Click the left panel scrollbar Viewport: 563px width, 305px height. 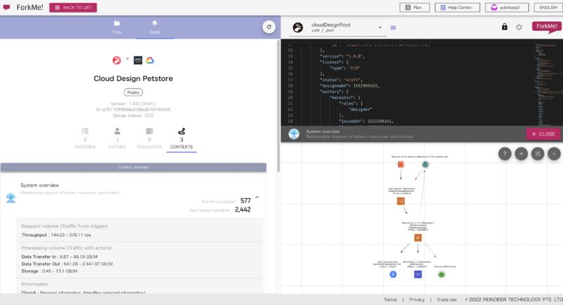(x=278, y=106)
